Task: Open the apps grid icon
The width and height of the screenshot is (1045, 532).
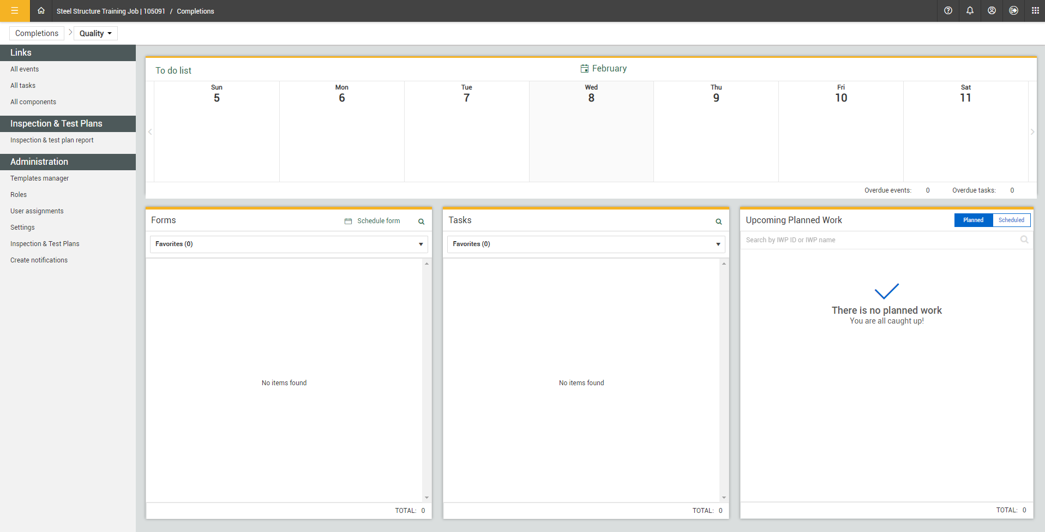Action: click(1036, 11)
